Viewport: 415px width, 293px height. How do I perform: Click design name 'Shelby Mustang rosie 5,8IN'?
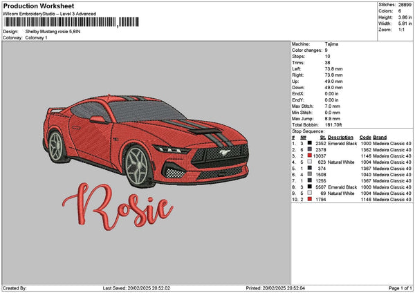[53, 32]
